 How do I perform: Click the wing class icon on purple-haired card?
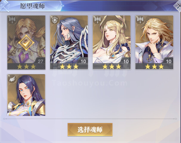12,79
